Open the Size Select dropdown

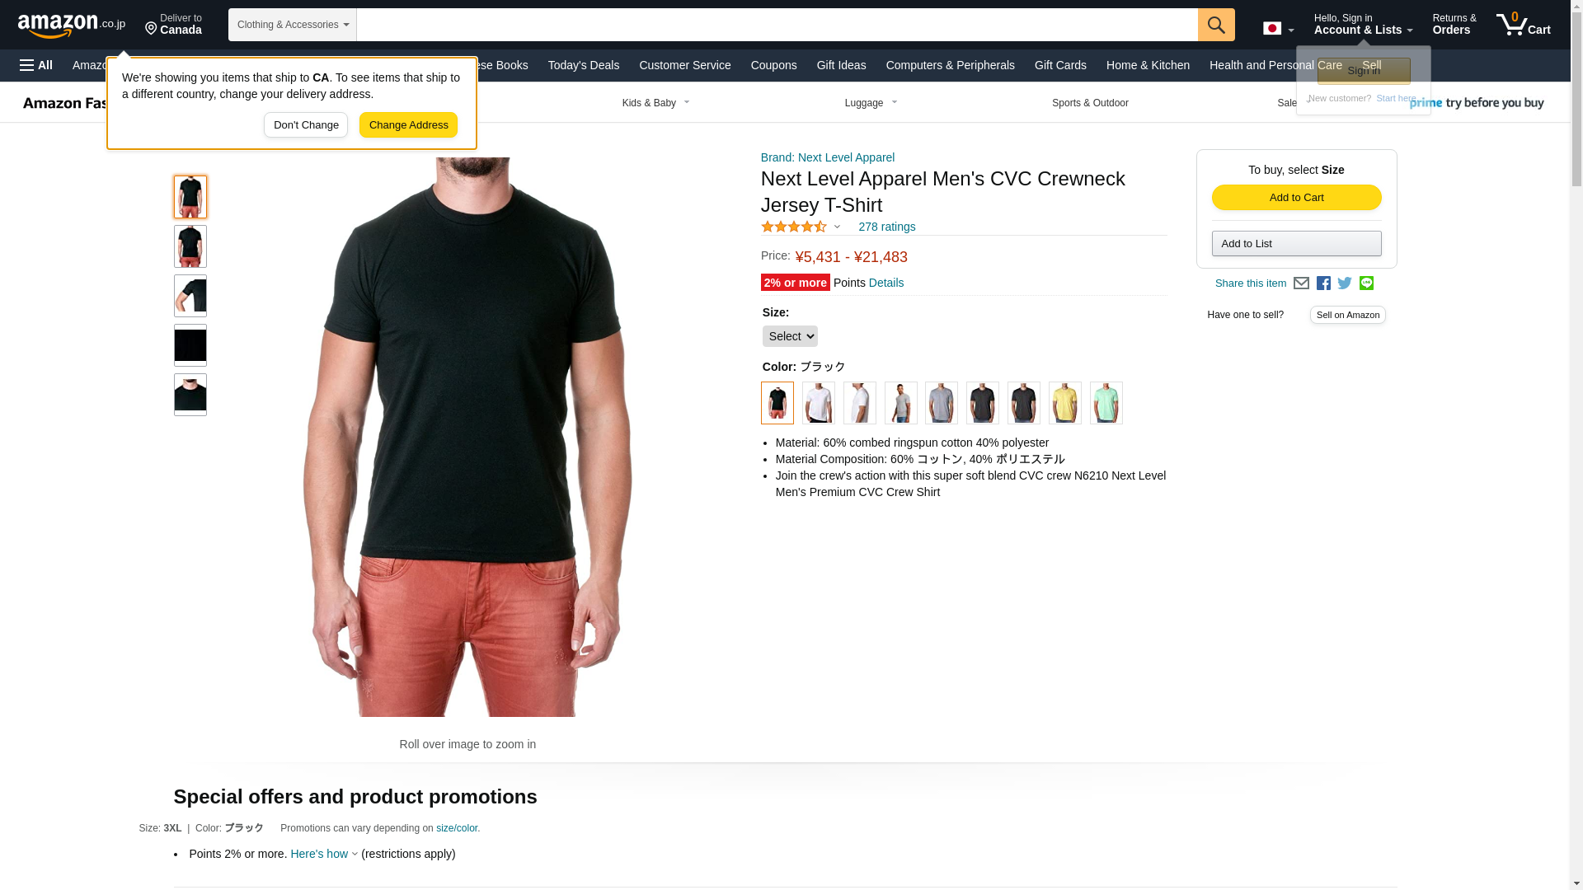790,336
